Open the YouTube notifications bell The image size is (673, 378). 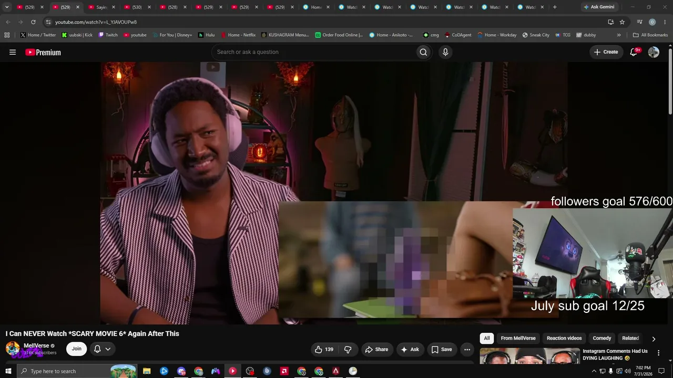(x=634, y=52)
